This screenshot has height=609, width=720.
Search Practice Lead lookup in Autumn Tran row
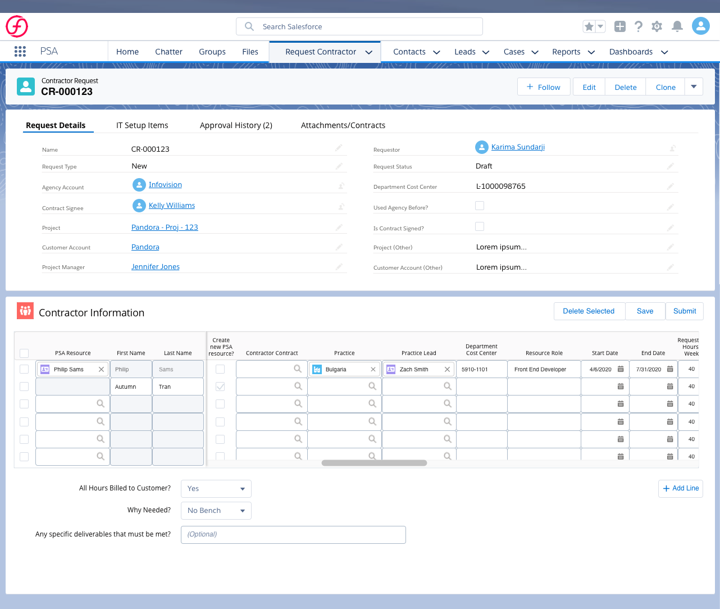(x=447, y=387)
